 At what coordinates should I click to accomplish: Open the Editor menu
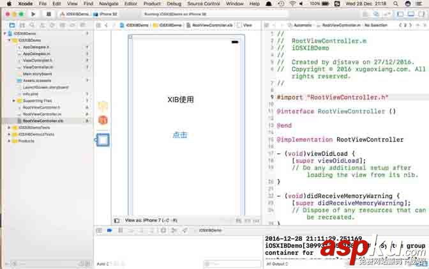coord(131,4)
